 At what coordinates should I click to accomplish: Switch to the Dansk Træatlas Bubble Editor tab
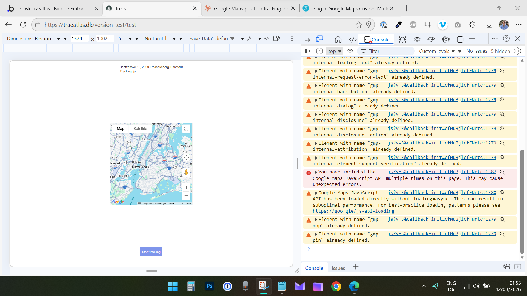tap(50, 8)
